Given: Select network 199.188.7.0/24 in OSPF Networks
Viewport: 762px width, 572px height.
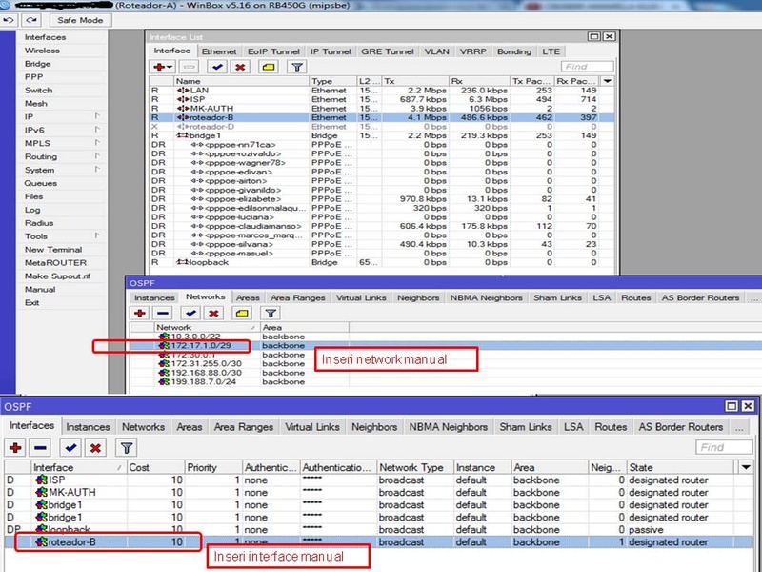Looking at the screenshot, I should pos(445,382).
